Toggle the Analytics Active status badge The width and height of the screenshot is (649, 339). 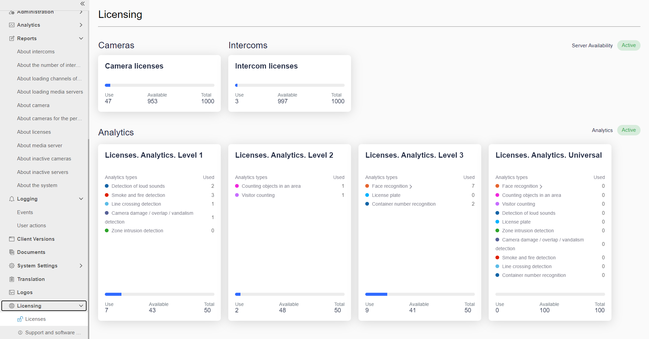point(628,130)
